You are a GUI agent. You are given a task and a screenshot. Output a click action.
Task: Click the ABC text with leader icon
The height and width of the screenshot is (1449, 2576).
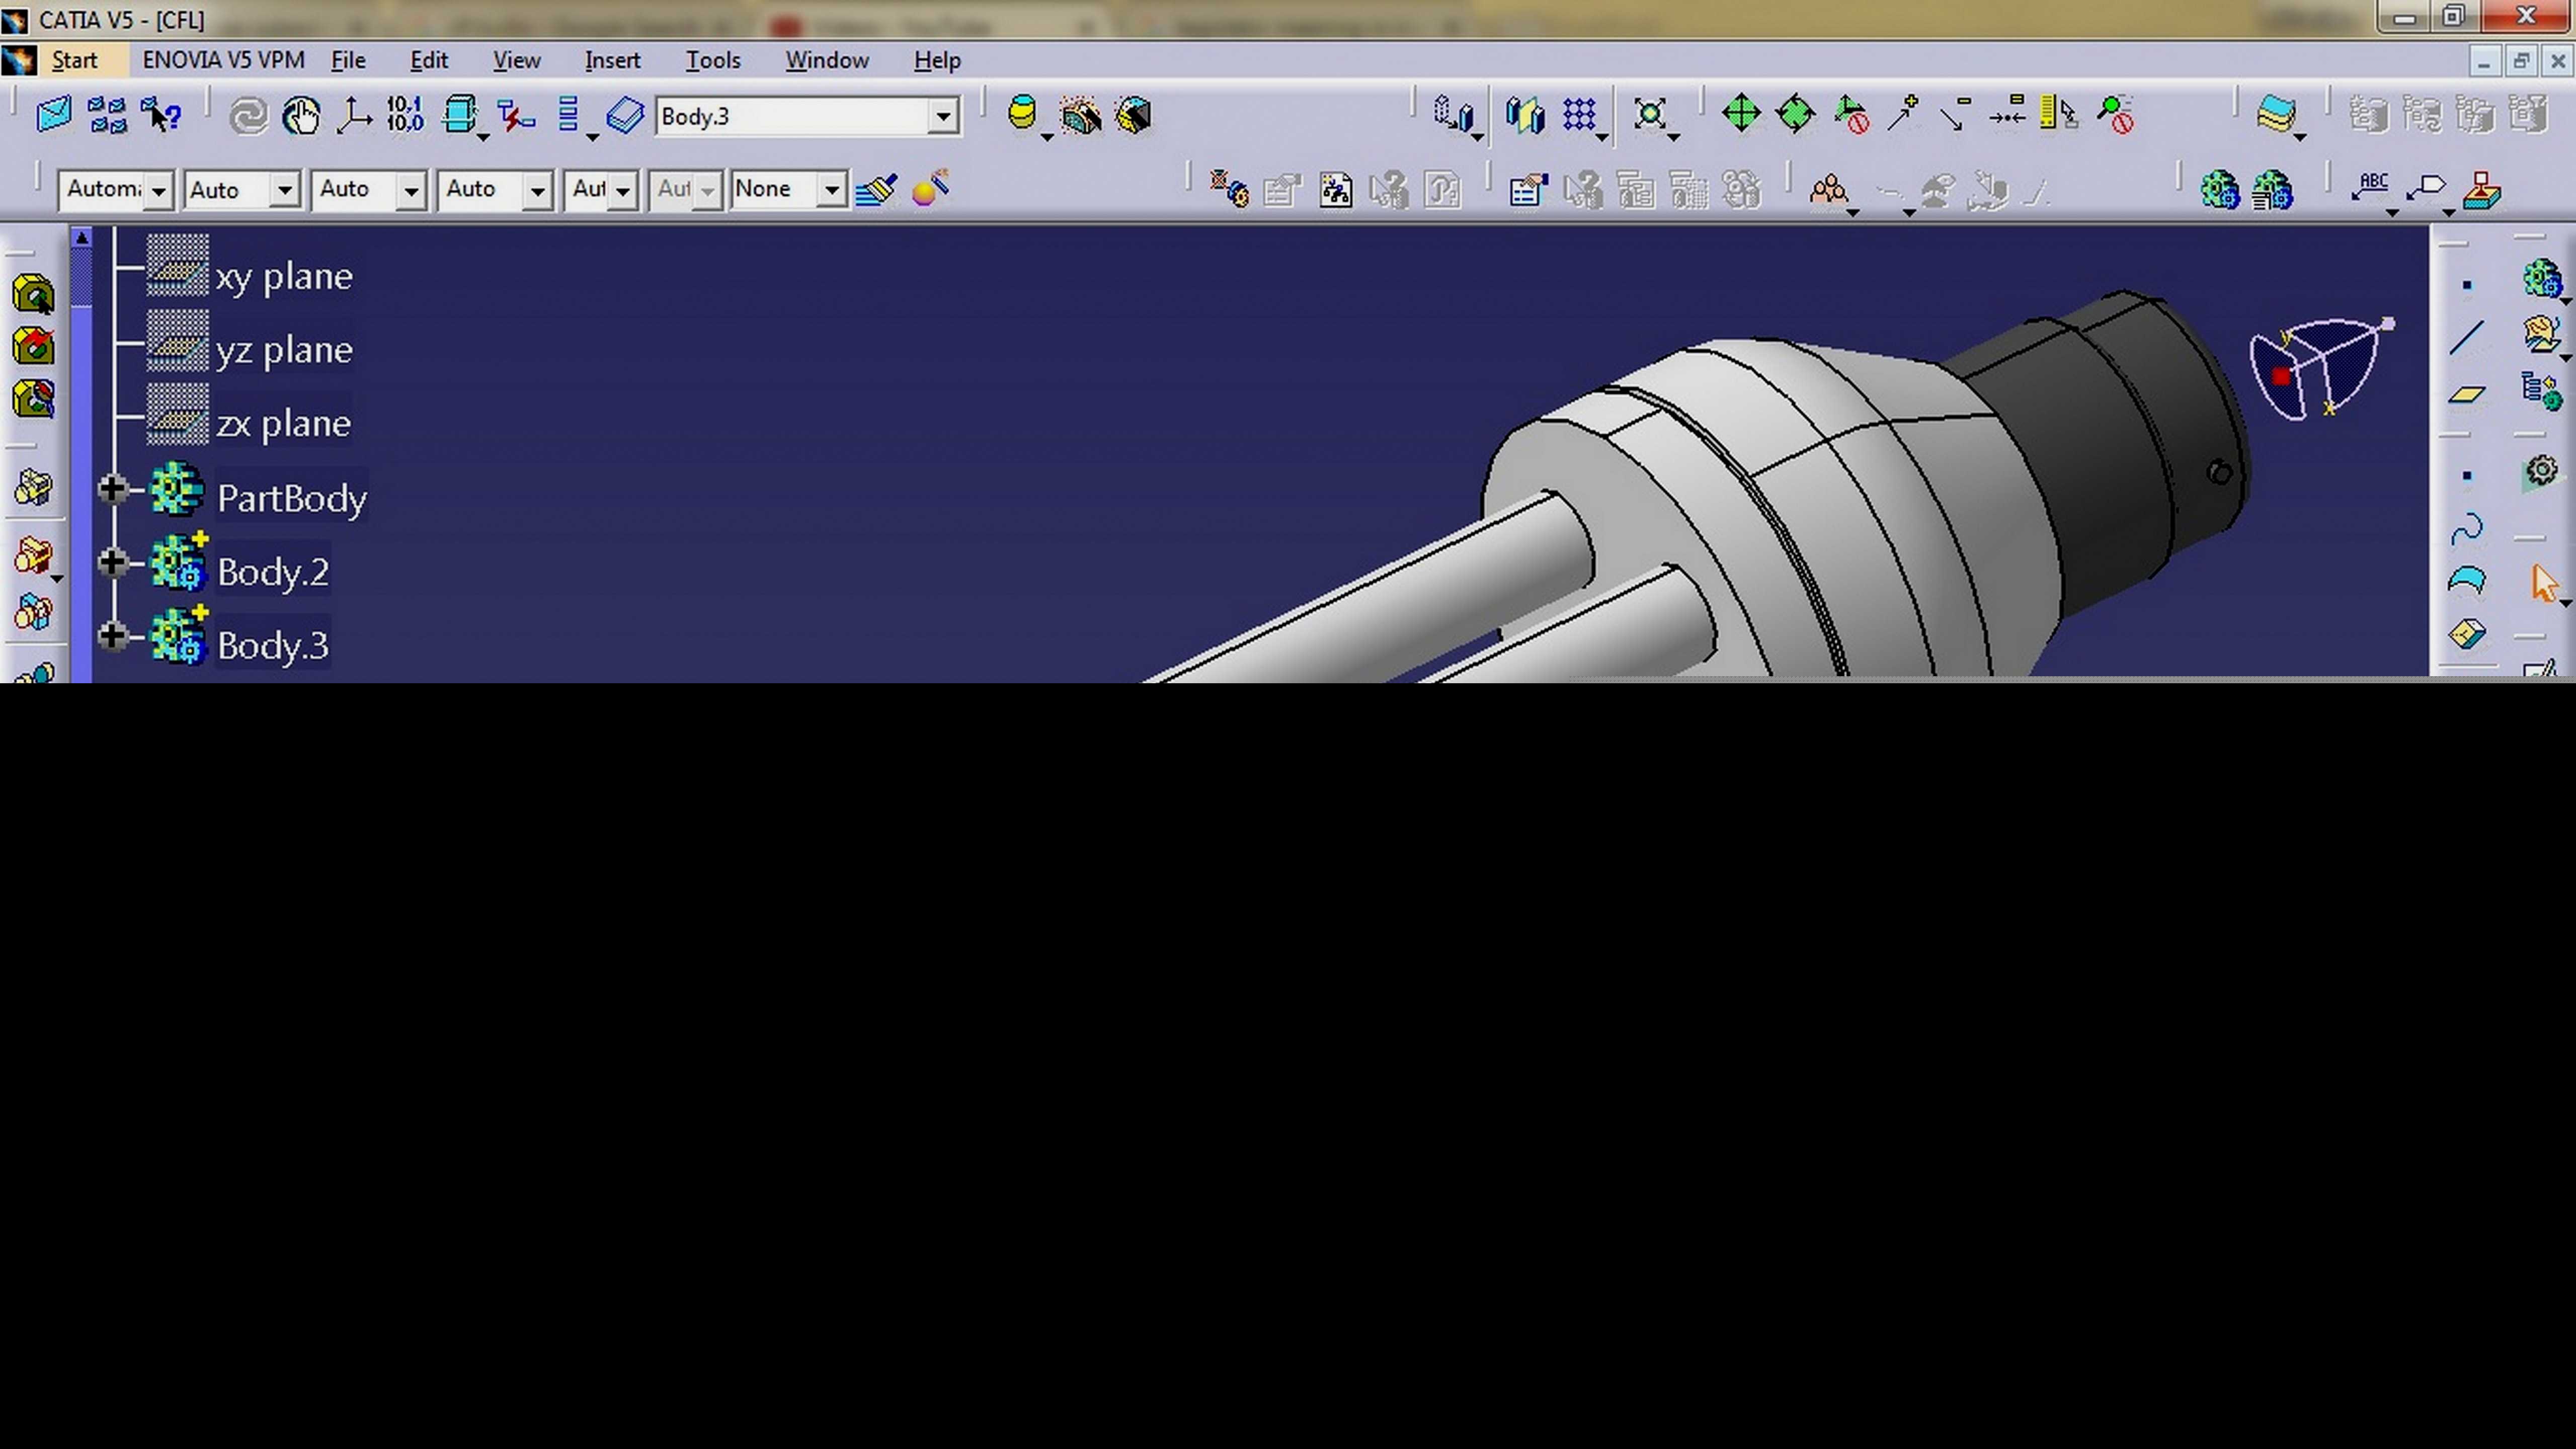[x=2371, y=188]
